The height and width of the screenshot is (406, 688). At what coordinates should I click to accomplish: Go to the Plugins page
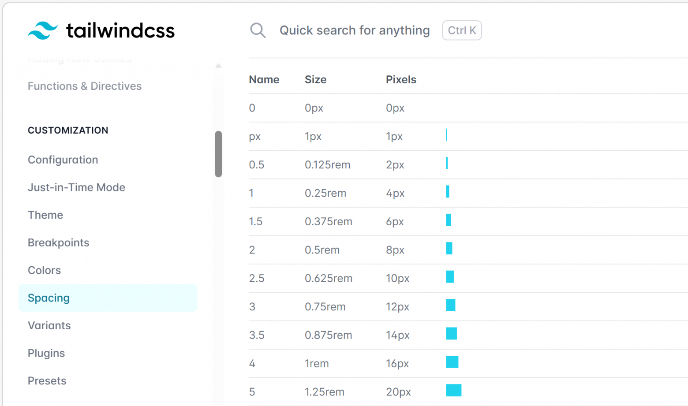click(x=46, y=353)
